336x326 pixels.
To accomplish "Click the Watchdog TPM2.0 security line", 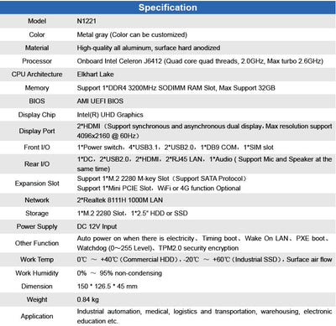I will [x=158, y=248].
